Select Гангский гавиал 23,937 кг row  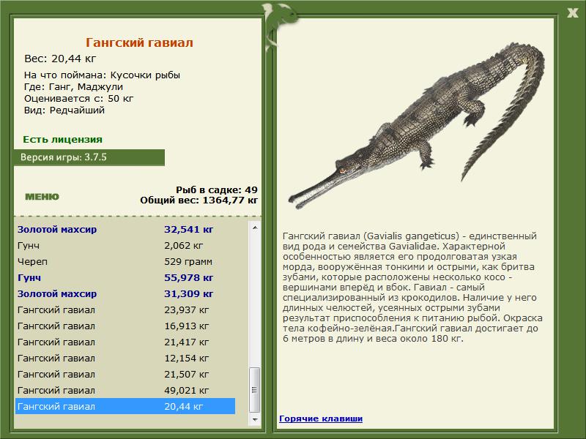click(x=125, y=309)
